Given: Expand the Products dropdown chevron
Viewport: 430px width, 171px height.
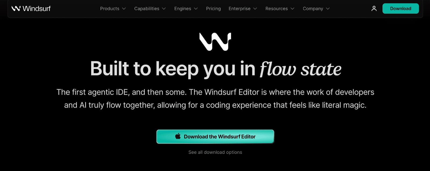Looking at the screenshot, I should pyautogui.click(x=124, y=9).
